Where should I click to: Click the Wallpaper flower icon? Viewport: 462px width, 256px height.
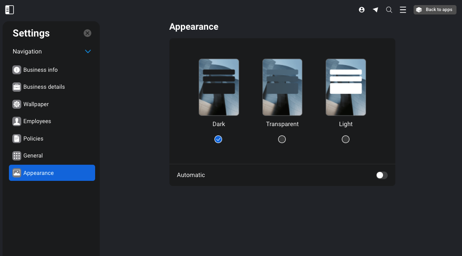point(17,104)
